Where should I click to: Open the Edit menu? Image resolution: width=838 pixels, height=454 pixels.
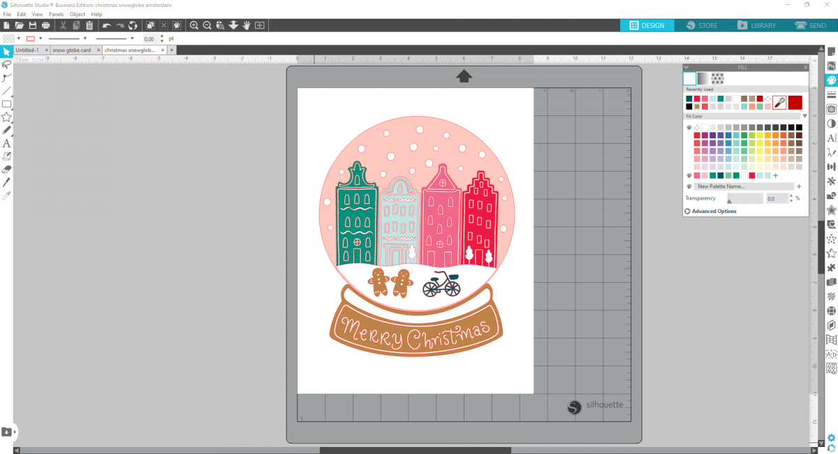[22, 14]
